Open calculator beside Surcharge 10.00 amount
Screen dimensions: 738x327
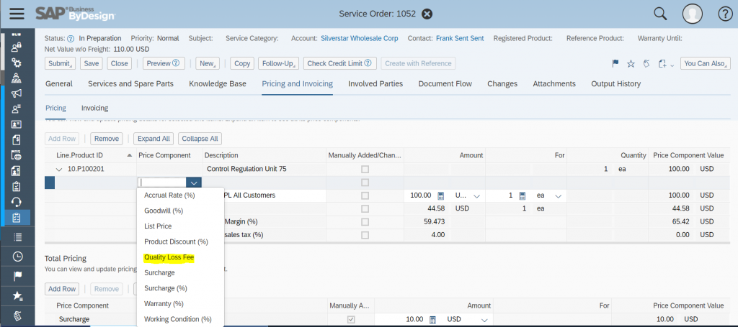point(433,320)
